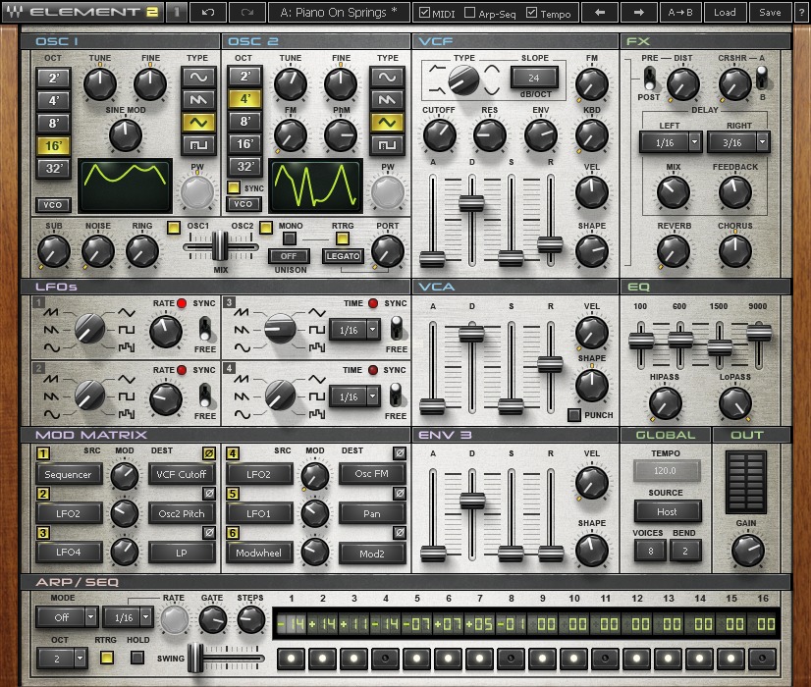Invert Mod Matrix slot 2 with Ø icon
The height and width of the screenshot is (687, 811).
[208, 493]
